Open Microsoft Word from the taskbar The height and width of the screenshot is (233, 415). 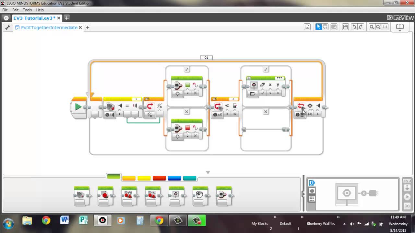click(x=65, y=221)
